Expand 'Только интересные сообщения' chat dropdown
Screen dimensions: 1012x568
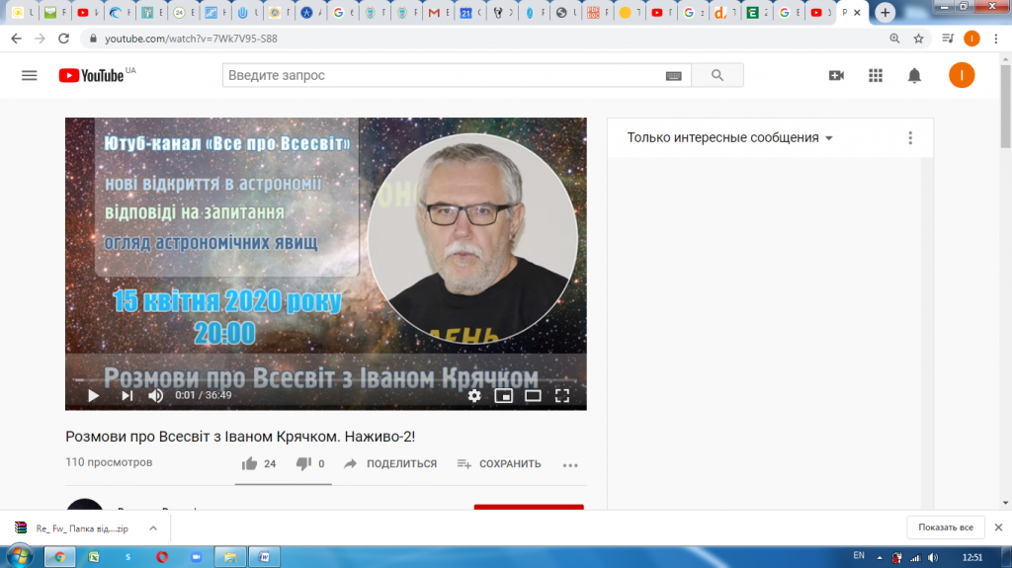pyautogui.click(x=730, y=137)
